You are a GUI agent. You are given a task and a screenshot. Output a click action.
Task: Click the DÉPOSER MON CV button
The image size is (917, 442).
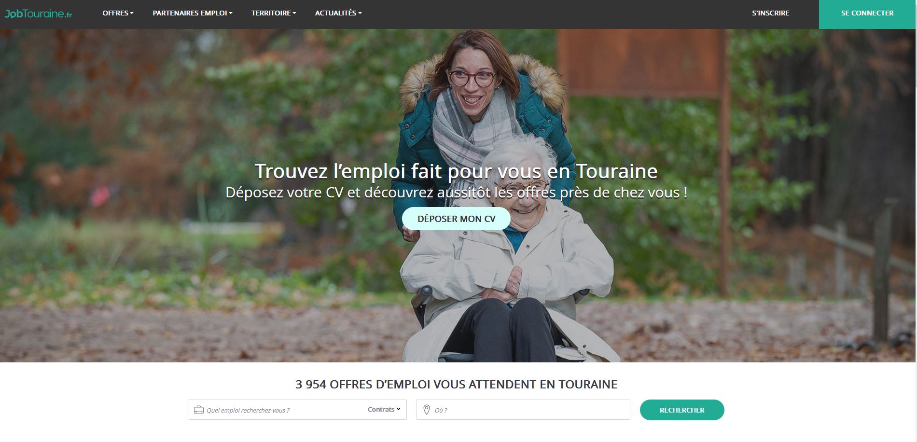pyautogui.click(x=456, y=219)
